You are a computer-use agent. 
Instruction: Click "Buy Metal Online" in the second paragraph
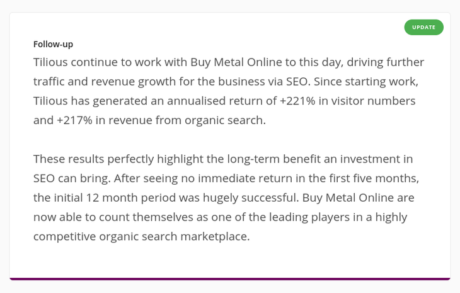(348, 198)
